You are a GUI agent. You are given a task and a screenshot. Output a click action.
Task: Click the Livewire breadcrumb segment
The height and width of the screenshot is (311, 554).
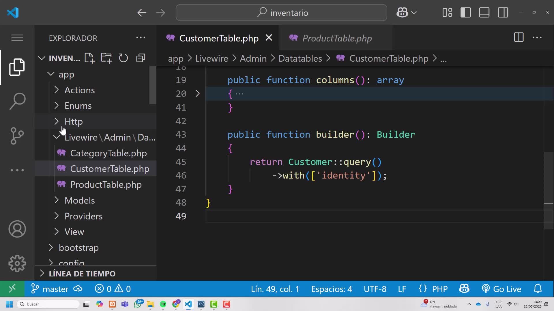pos(212,58)
